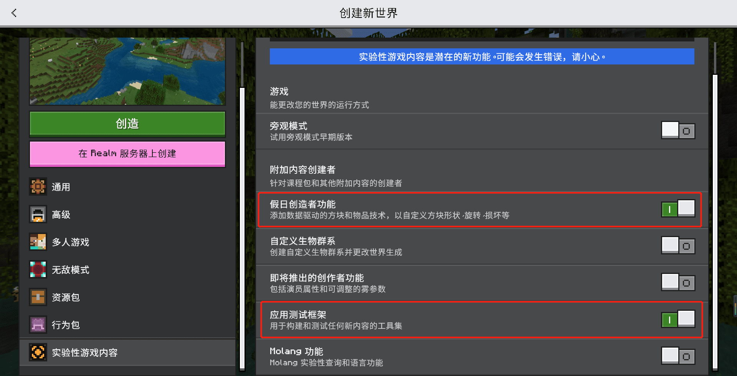Turn off 应用测试框架 toggle
Screen dimensions: 737x376
tap(678, 320)
